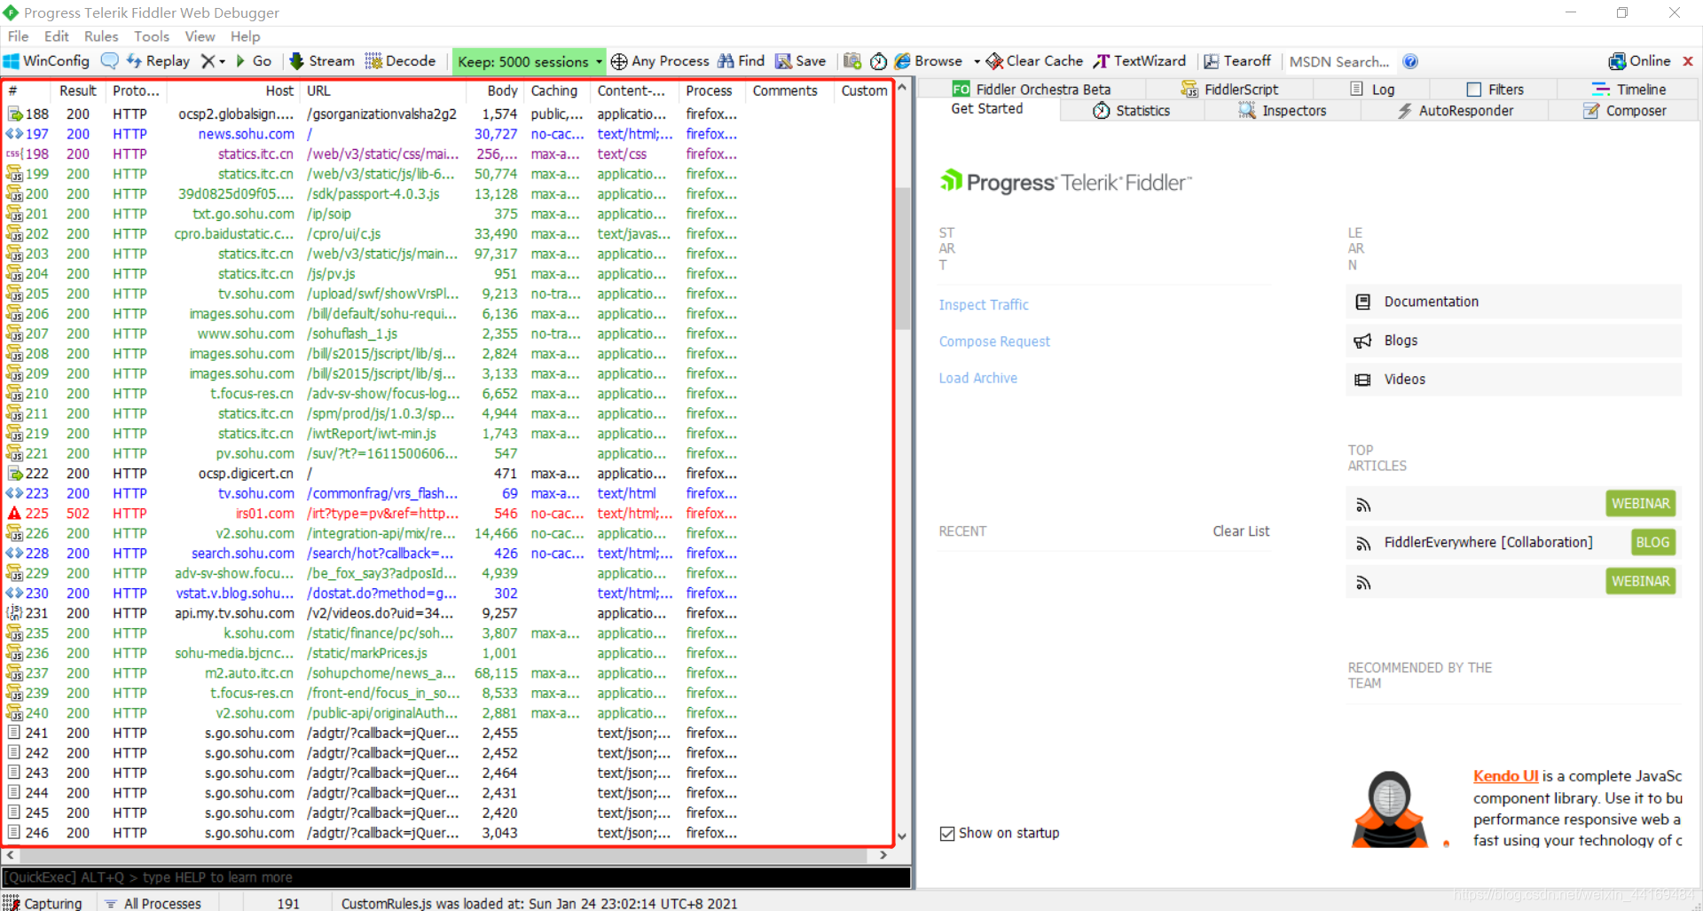Screen dimensions: 1703x911
Task: Open the File menu
Action: coord(18,36)
